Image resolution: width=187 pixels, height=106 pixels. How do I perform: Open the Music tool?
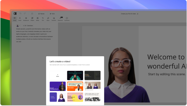tap(48, 19)
